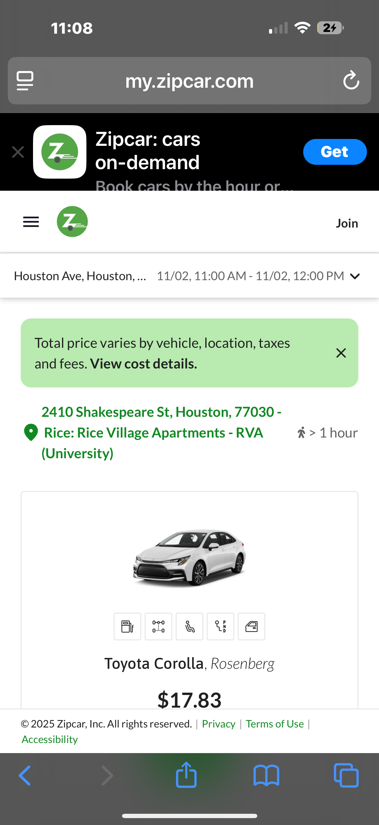Tap the fuel pump feature icon
Screen dimensions: 379x825
[x=127, y=627]
